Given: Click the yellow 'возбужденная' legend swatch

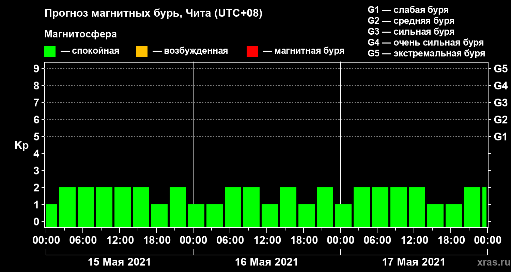Looking at the screenshot, I should [x=142, y=51].
